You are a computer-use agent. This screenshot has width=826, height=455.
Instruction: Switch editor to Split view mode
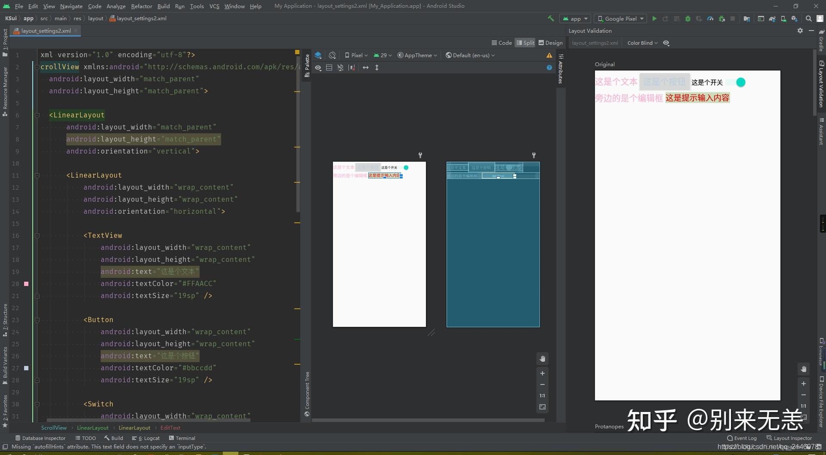(525, 43)
